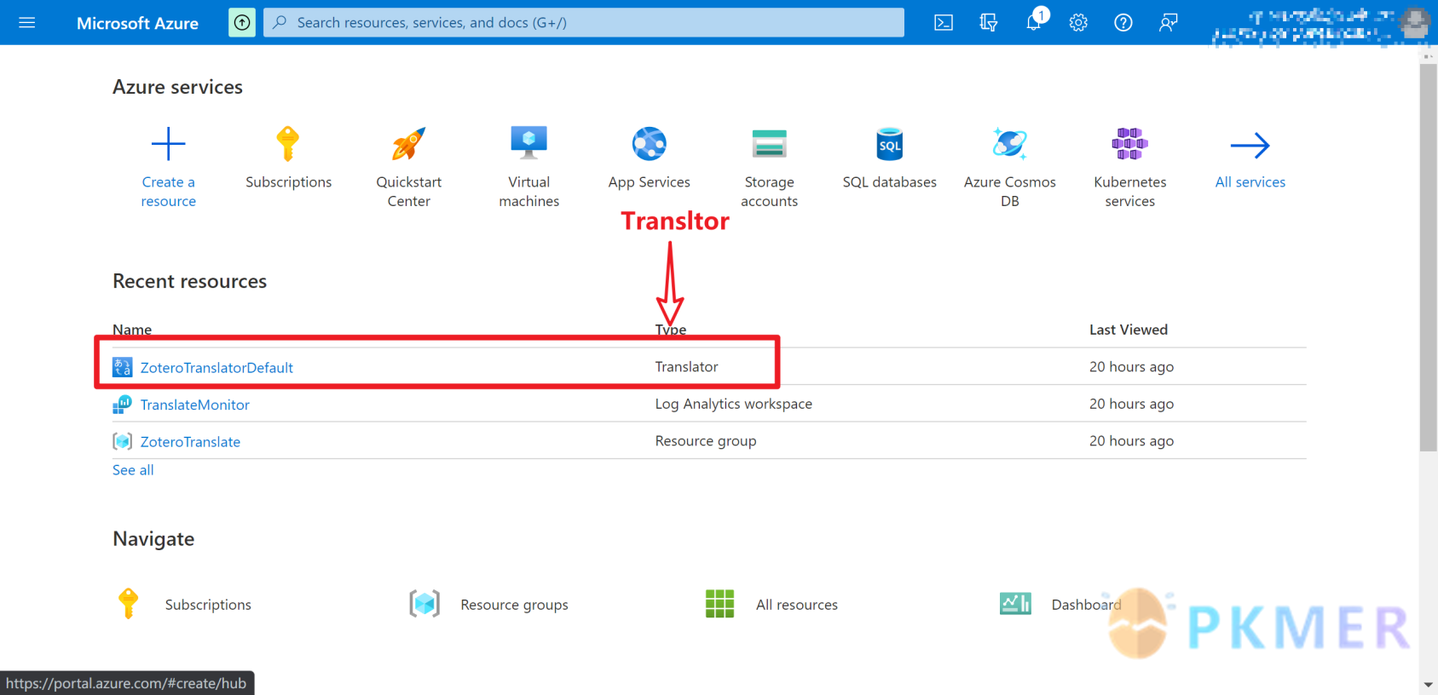1438x695 pixels.
Task: Open Dashboard text link
Action: coord(1087,605)
